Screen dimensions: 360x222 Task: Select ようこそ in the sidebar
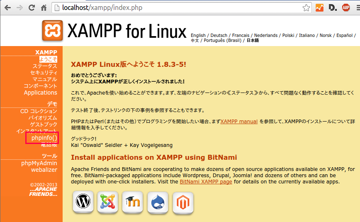[x=48, y=59]
